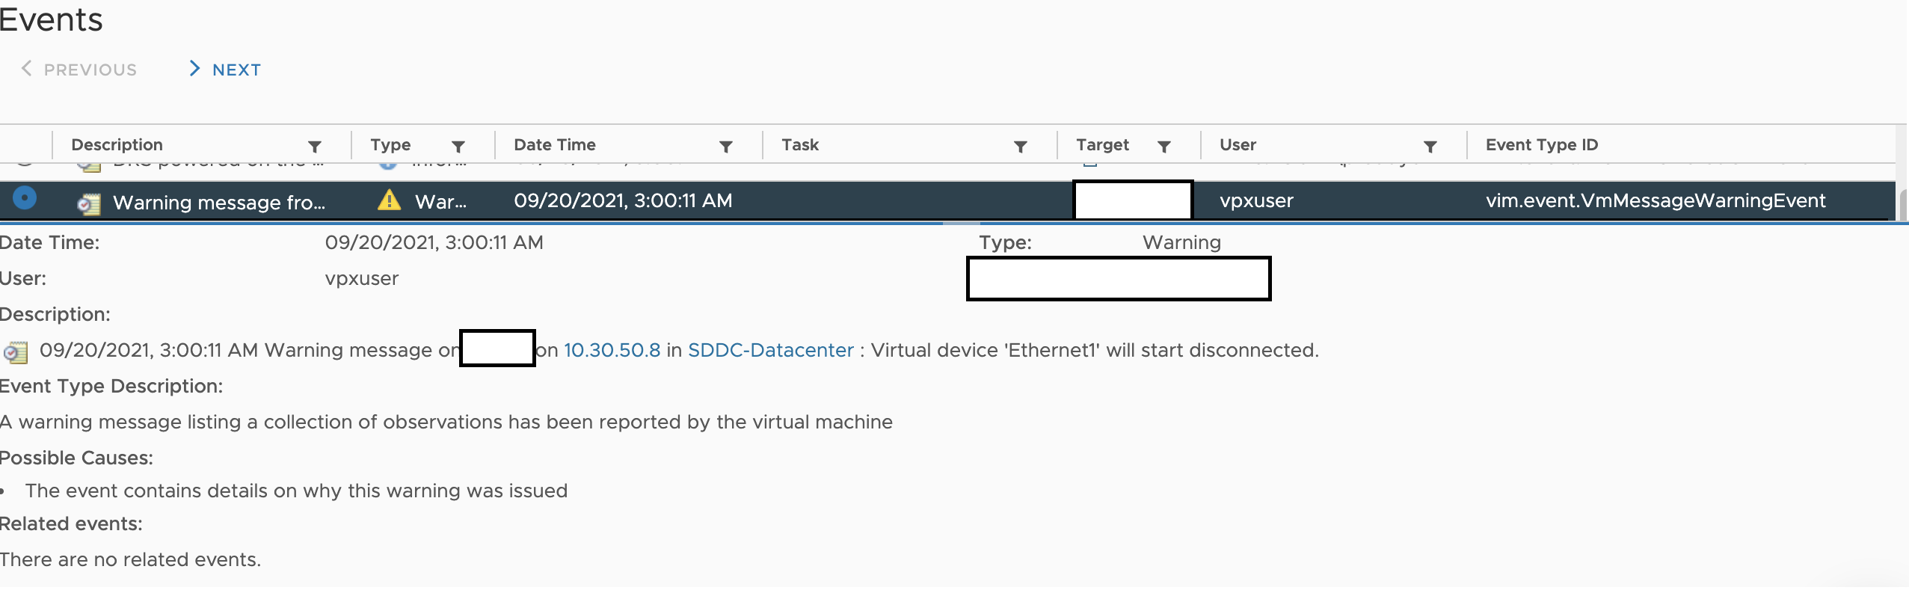
Task: Go to the NEXT events page
Action: (225, 70)
